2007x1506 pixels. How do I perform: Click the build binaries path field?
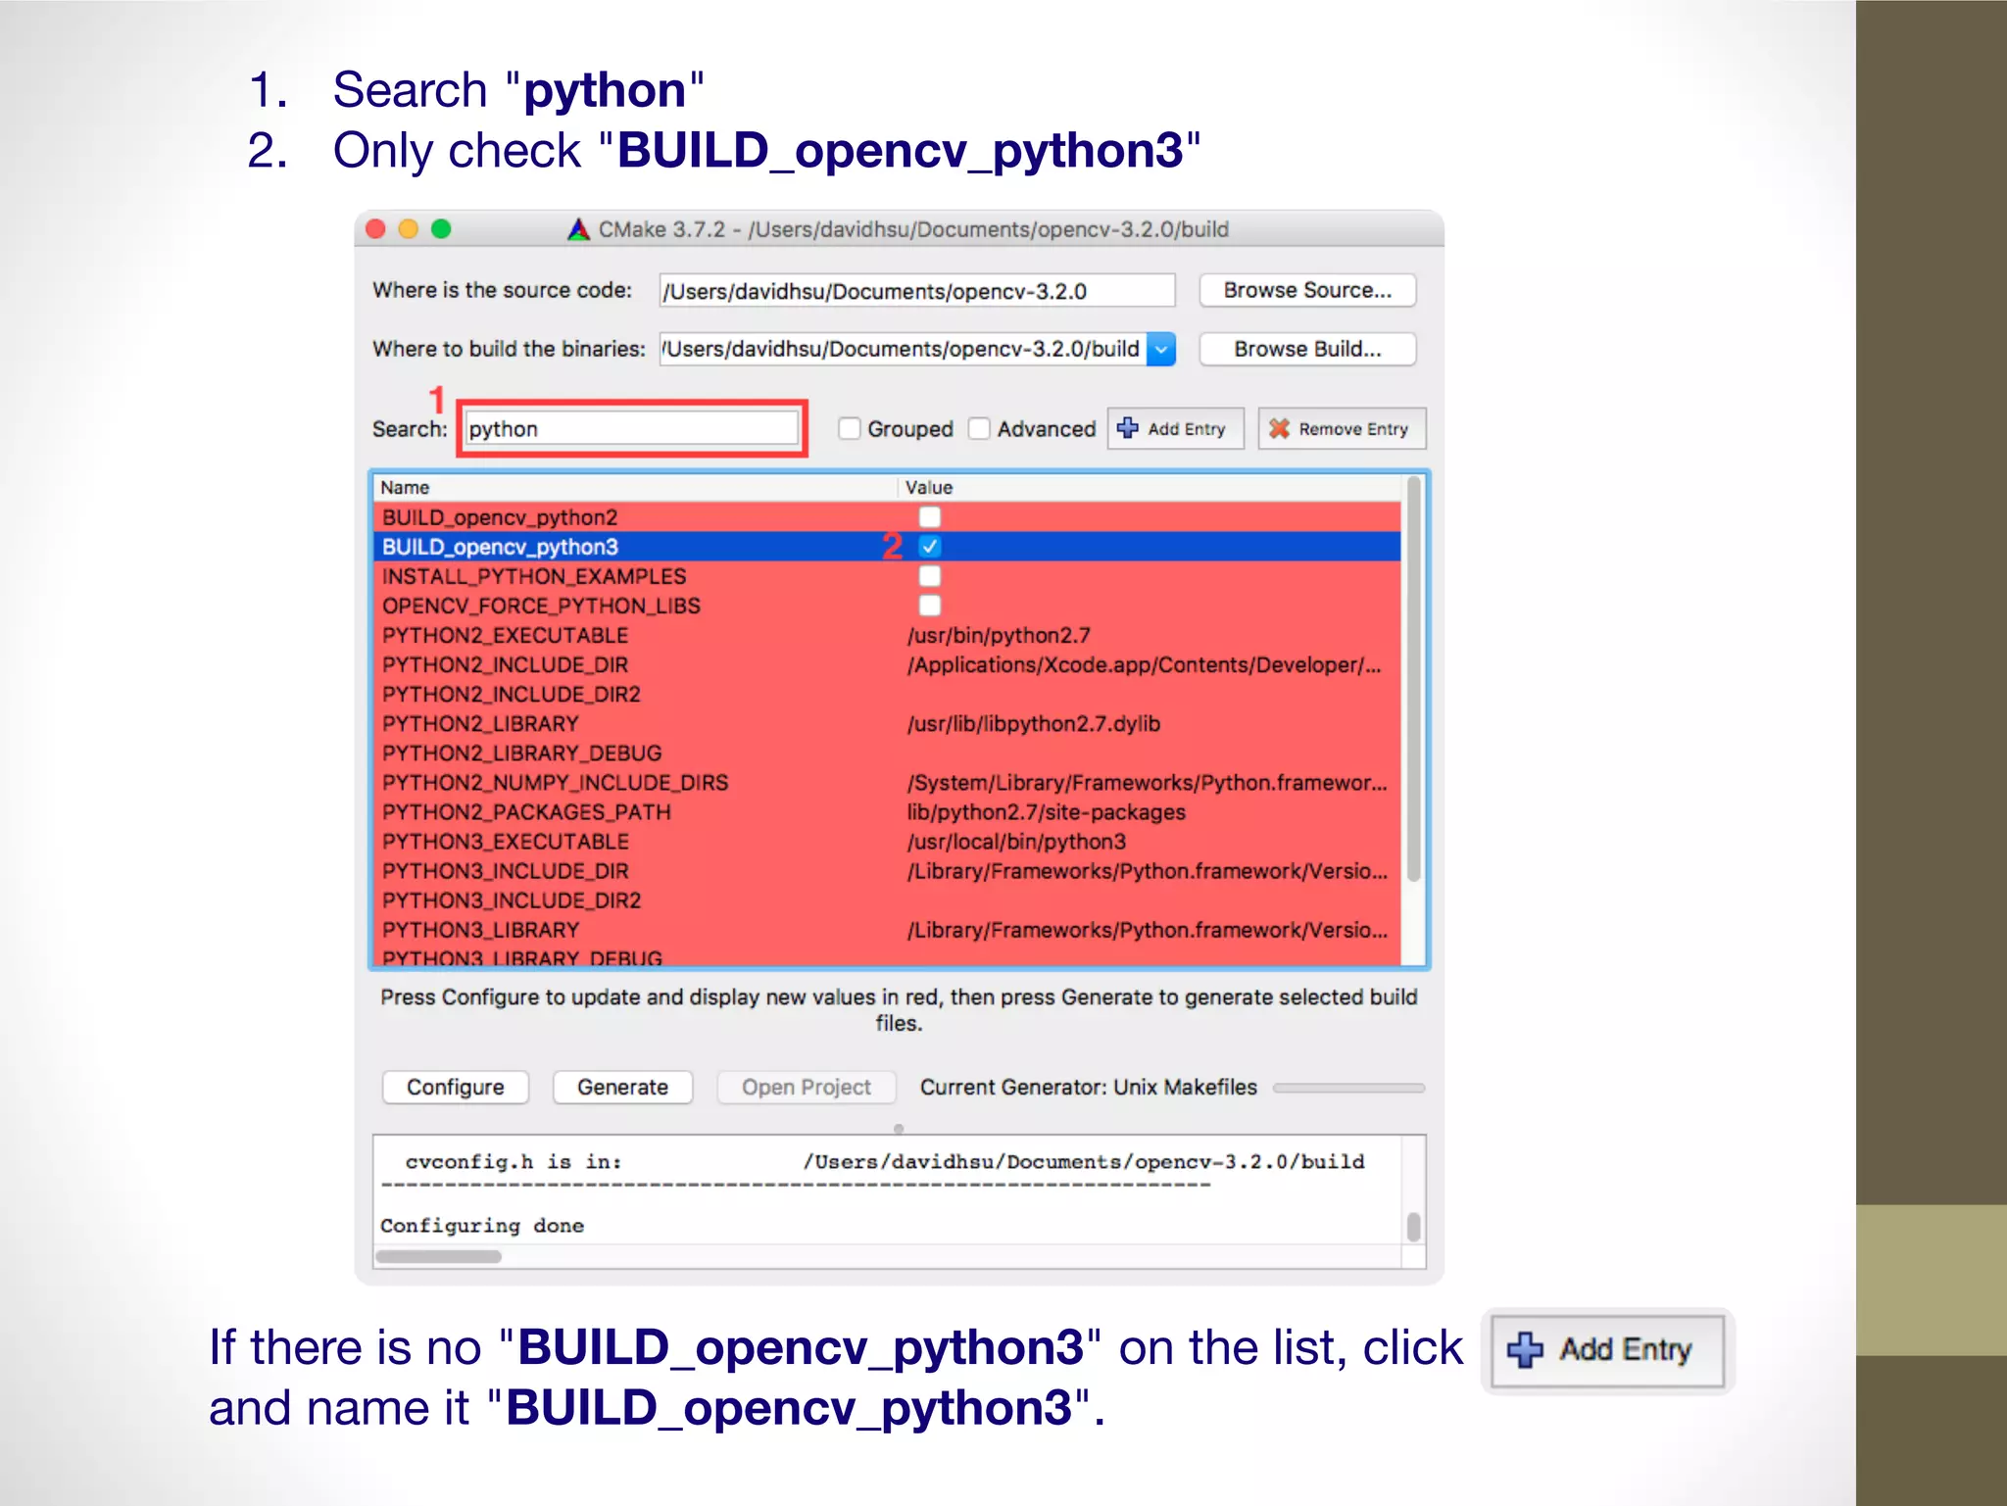coord(903,349)
